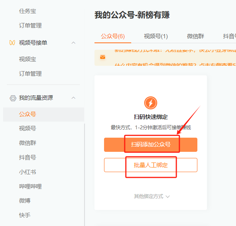Select 微信群 in the sidebar
236x226 pixels.
[x=28, y=143]
